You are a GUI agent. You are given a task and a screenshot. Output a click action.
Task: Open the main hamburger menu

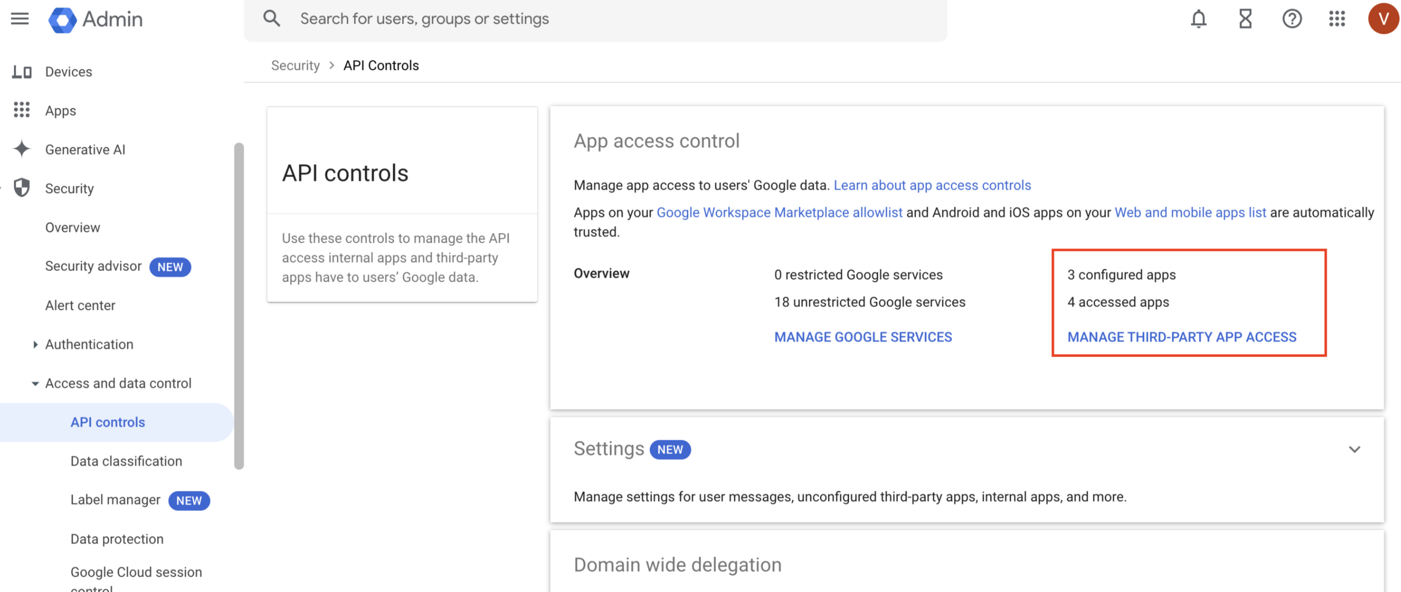click(x=20, y=19)
